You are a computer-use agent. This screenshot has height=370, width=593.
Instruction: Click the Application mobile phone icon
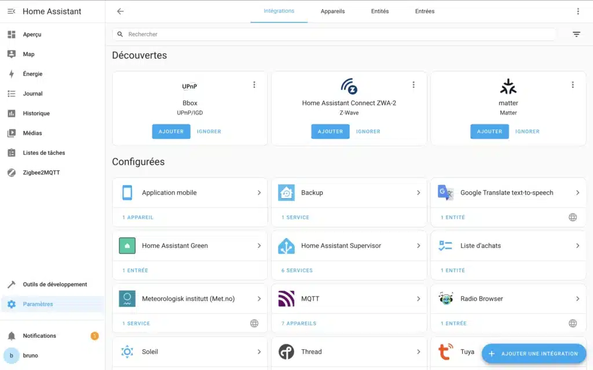point(127,193)
